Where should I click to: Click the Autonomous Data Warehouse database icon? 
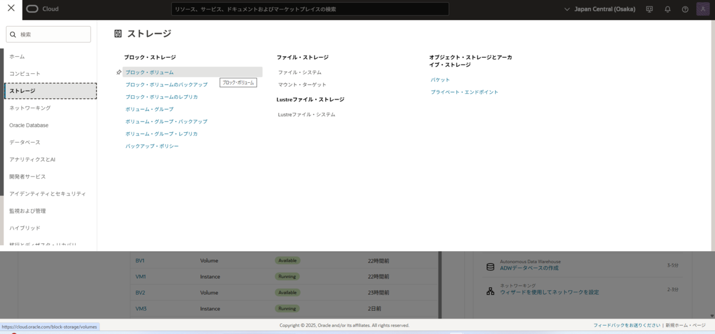point(490,267)
